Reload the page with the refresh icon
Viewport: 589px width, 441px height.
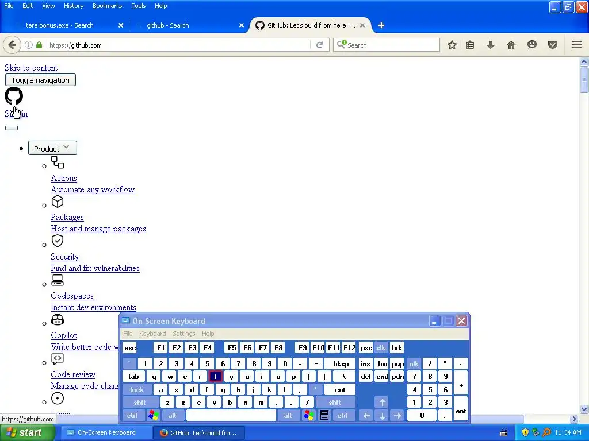point(319,45)
